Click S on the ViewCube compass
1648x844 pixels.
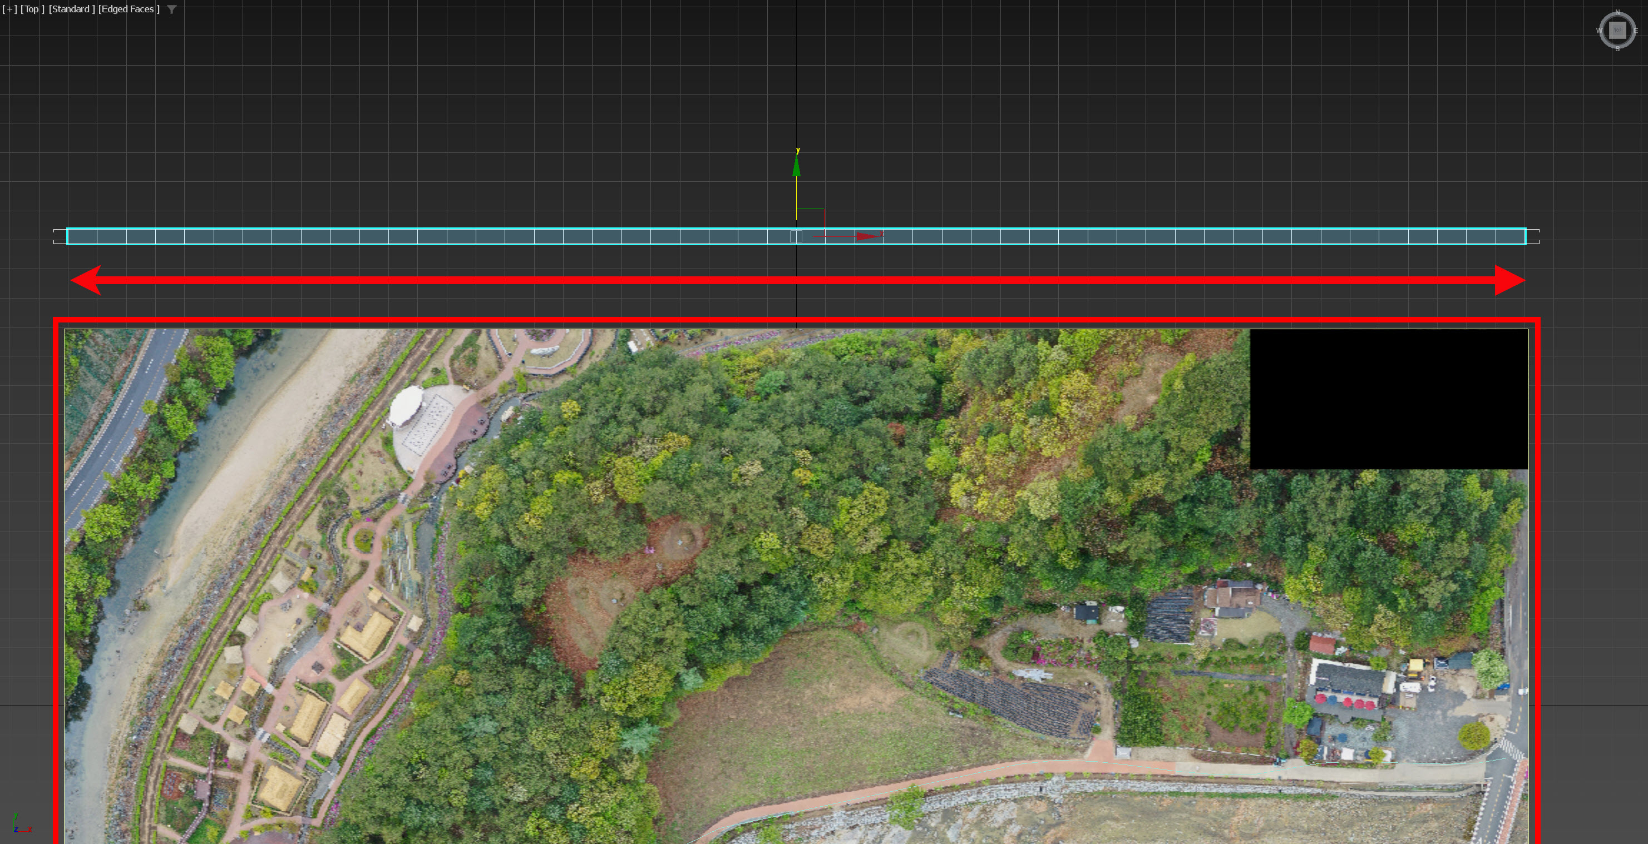click(x=1617, y=48)
